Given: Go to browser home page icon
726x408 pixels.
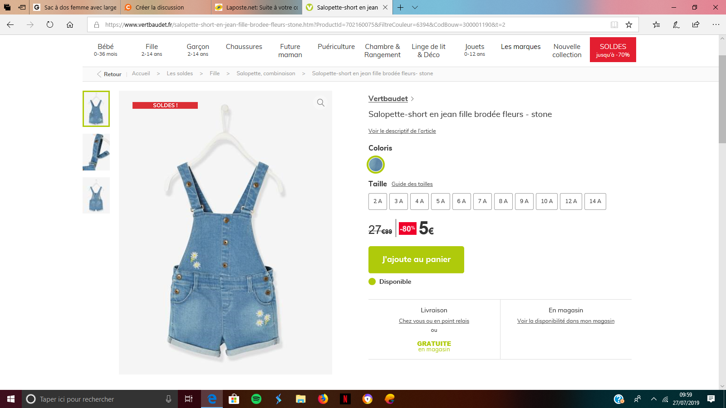Looking at the screenshot, I should click(x=70, y=25).
